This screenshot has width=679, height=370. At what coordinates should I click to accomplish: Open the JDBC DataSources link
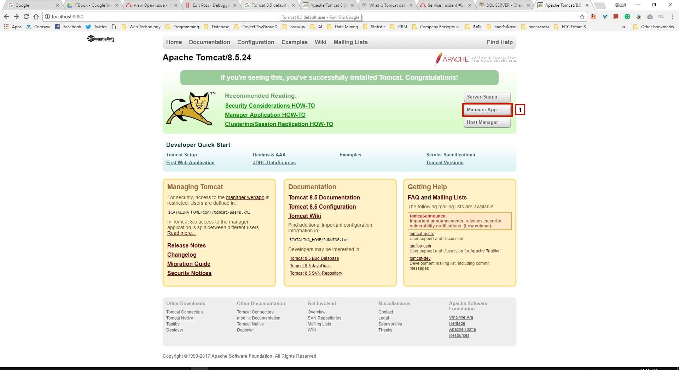pyautogui.click(x=274, y=163)
